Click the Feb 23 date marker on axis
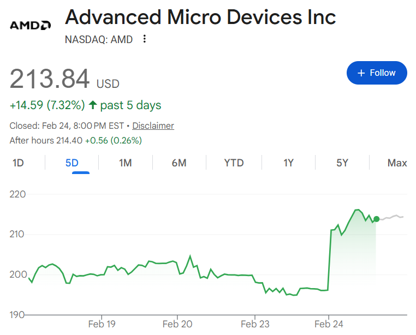 tap(255, 324)
